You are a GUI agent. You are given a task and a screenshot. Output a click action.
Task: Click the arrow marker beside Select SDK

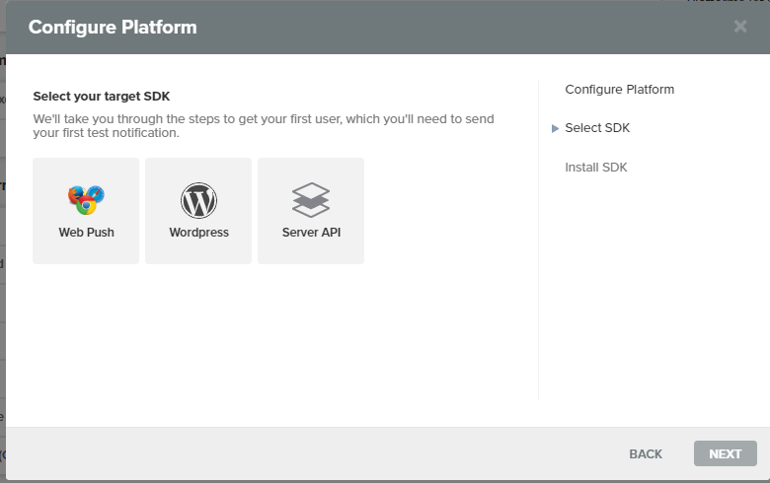click(x=555, y=128)
